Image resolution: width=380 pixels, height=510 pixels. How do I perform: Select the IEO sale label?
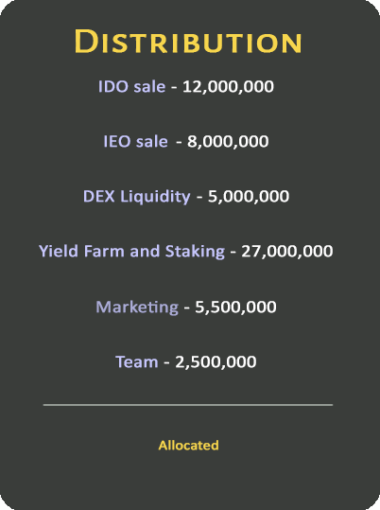pos(135,142)
